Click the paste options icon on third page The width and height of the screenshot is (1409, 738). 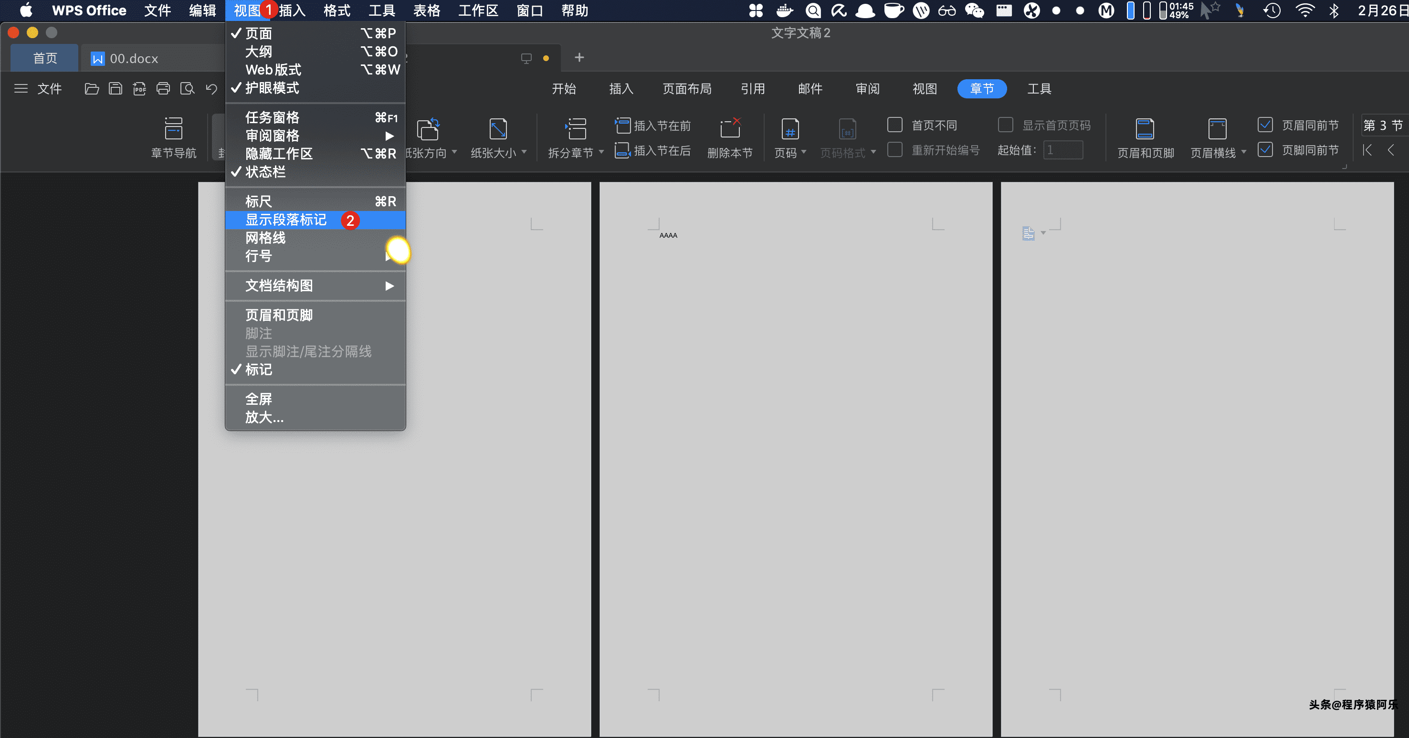(1028, 233)
